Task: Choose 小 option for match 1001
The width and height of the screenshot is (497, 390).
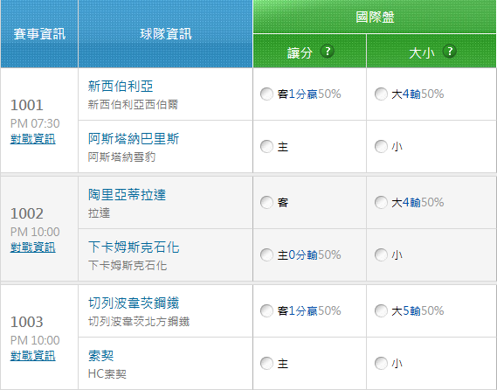Action: [x=381, y=147]
